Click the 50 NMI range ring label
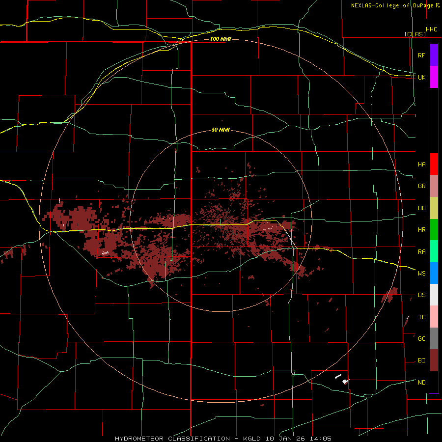 click(221, 130)
